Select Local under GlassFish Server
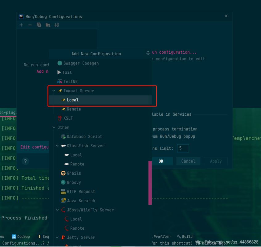The width and height of the screenshot is (261, 247). (x=100, y=155)
